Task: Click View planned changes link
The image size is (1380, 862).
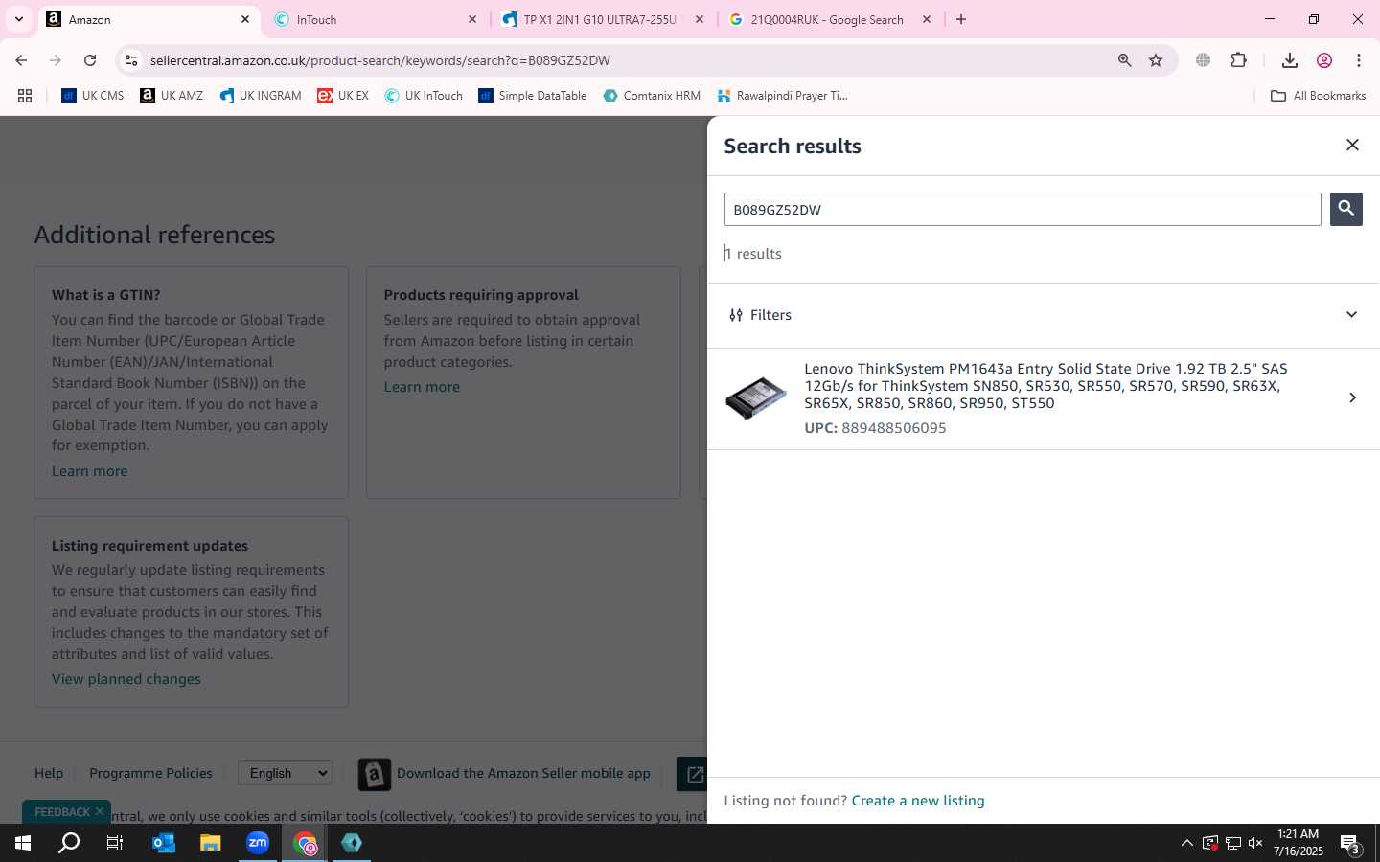Action: tap(126, 679)
